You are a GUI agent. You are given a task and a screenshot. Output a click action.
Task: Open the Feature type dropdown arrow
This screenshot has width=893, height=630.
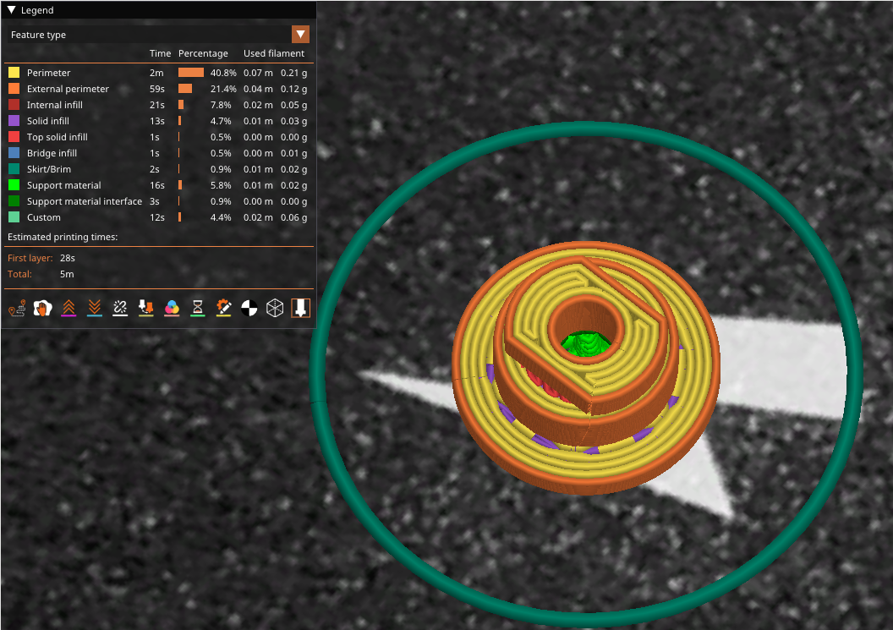pyautogui.click(x=301, y=35)
